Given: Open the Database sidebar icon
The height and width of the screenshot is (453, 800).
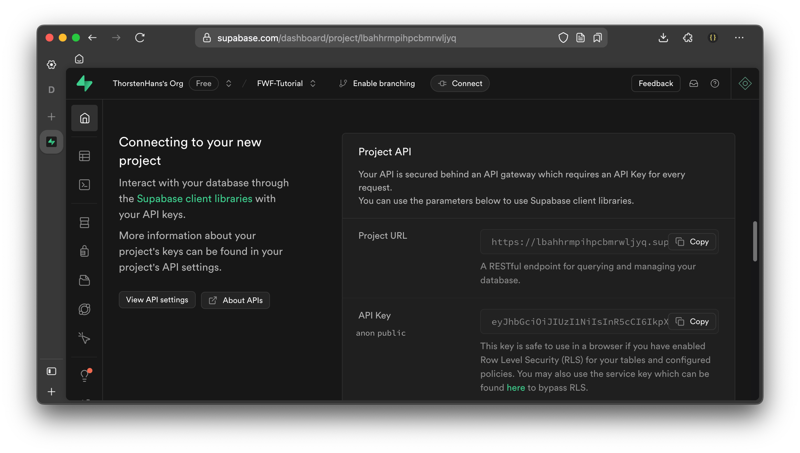Looking at the screenshot, I should click(84, 223).
